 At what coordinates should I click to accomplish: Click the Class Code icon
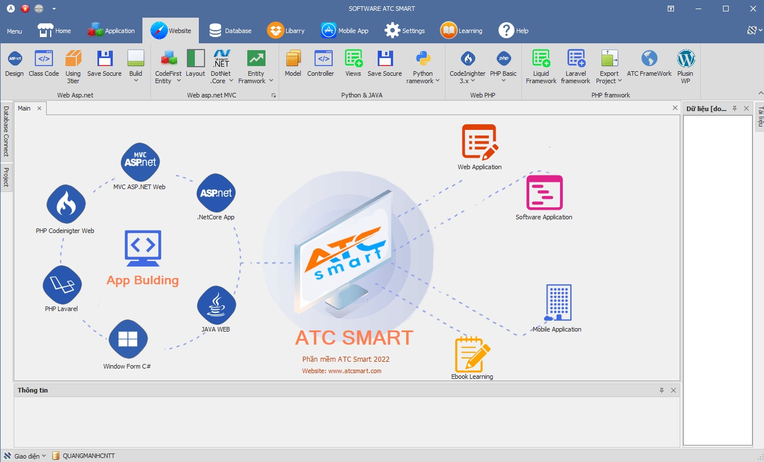(x=44, y=64)
